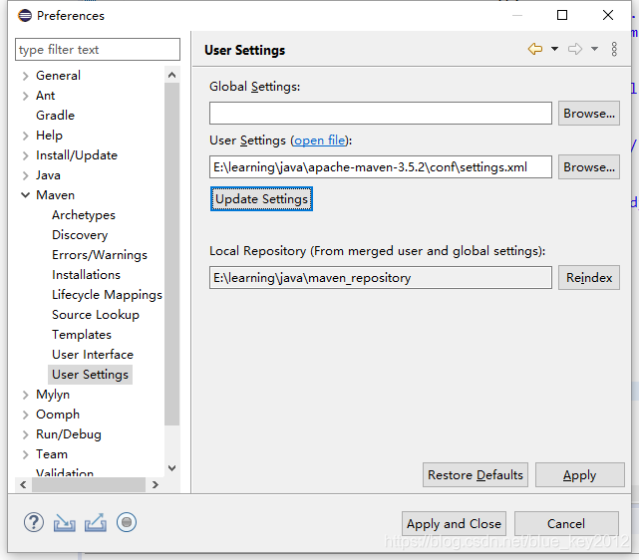Image resolution: width=639 pixels, height=560 pixels.
Task: Click the forward navigation arrow icon
Action: point(575,49)
